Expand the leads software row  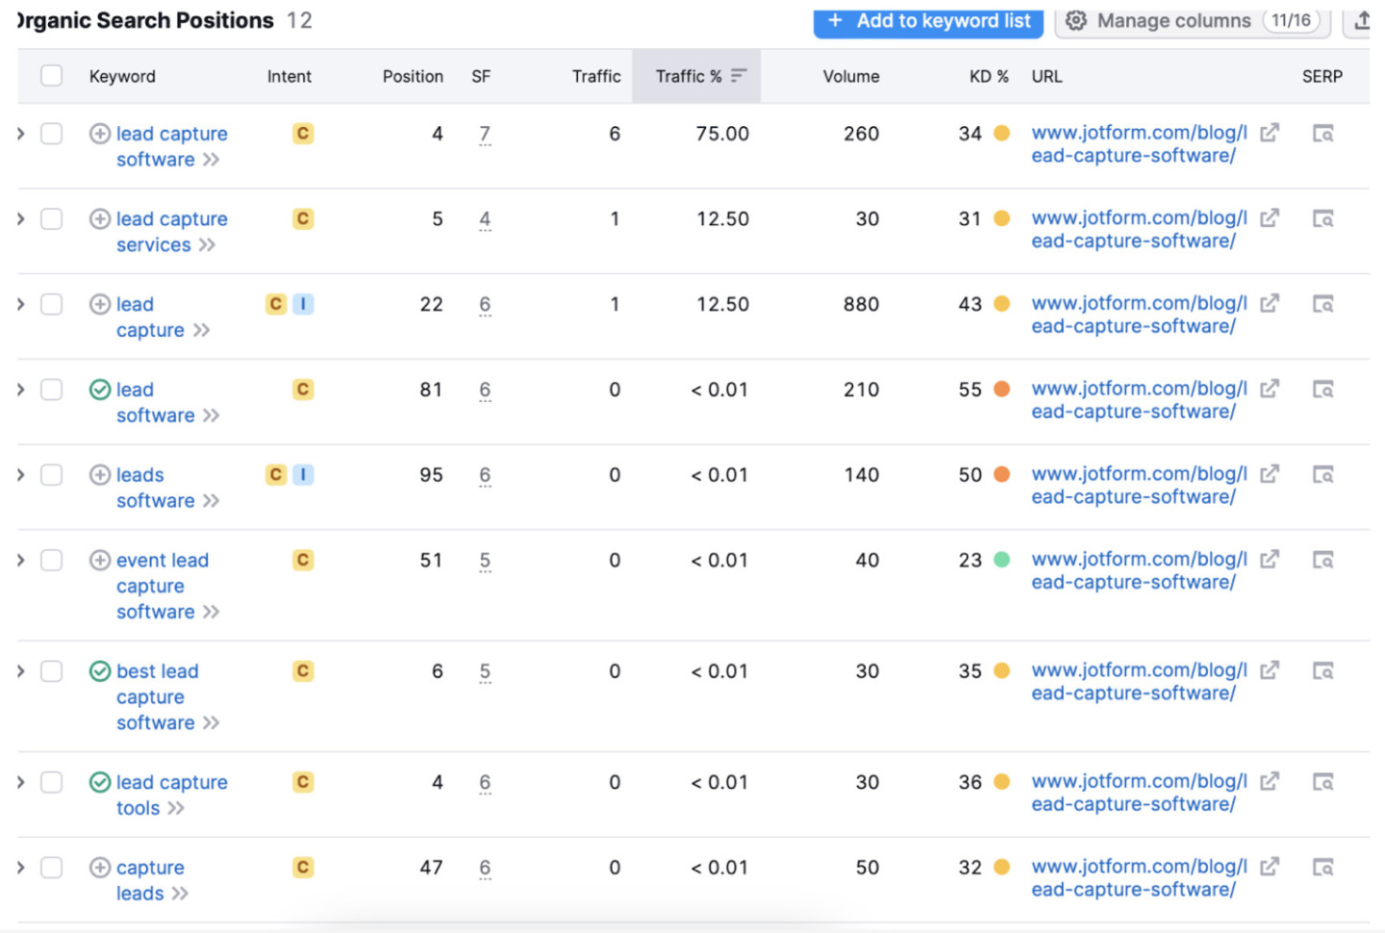point(21,475)
